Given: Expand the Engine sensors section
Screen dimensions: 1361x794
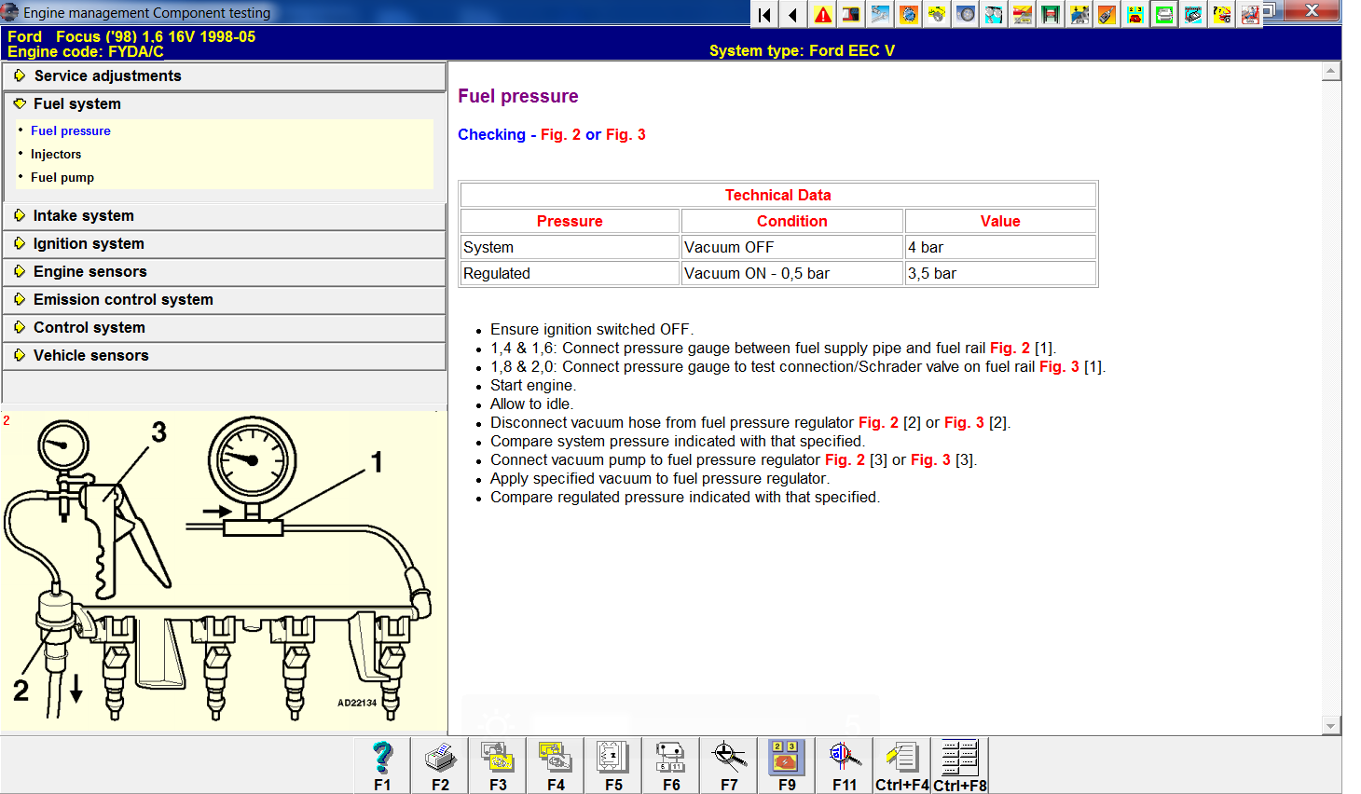Looking at the screenshot, I should [x=89, y=271].
